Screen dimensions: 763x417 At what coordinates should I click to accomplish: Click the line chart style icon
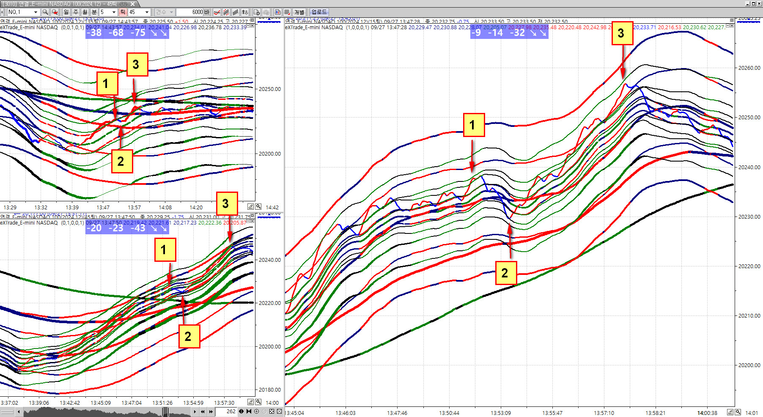[217, 12]
